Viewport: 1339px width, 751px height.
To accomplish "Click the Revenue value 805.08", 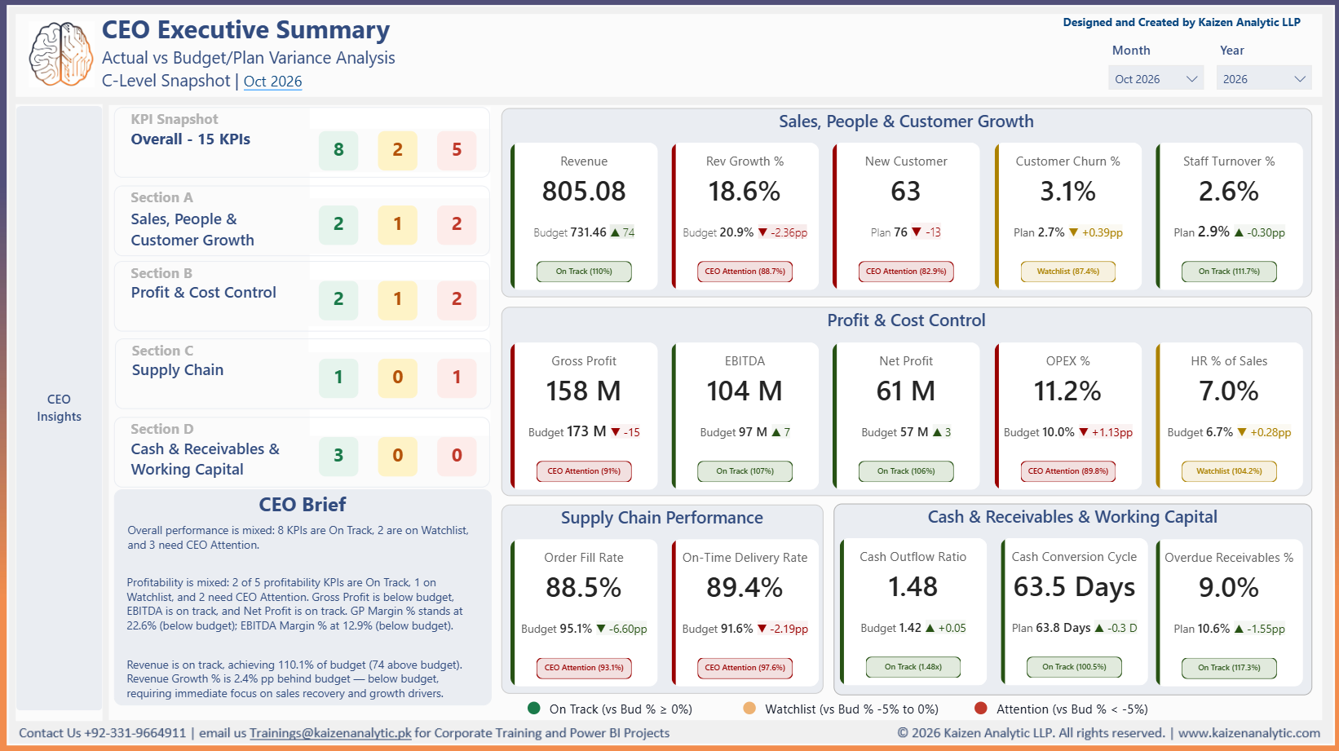I will click(x=584, y=192).
